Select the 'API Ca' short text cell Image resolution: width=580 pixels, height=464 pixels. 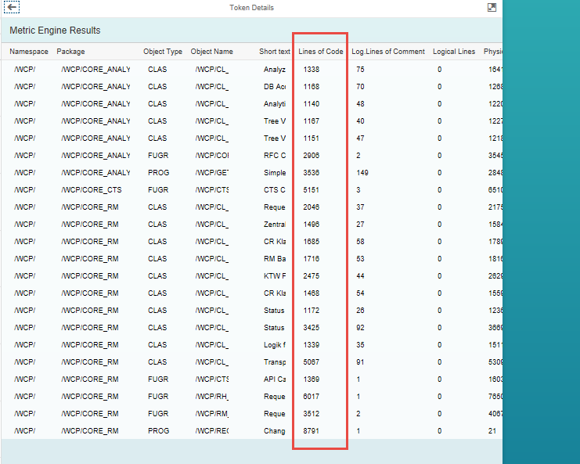(275, 379)
